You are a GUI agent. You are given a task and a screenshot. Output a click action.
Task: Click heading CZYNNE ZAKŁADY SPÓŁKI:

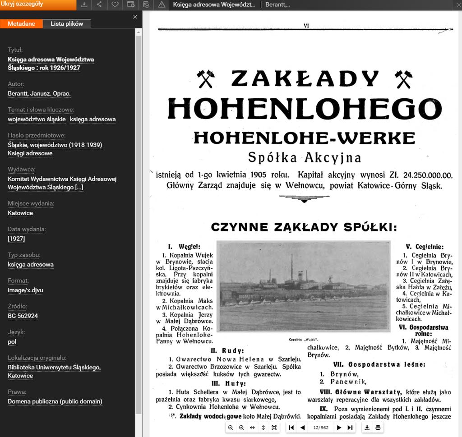(304, 227)
